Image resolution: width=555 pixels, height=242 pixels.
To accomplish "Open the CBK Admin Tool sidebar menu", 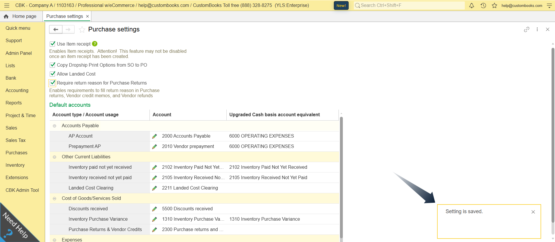I will 22,190.
